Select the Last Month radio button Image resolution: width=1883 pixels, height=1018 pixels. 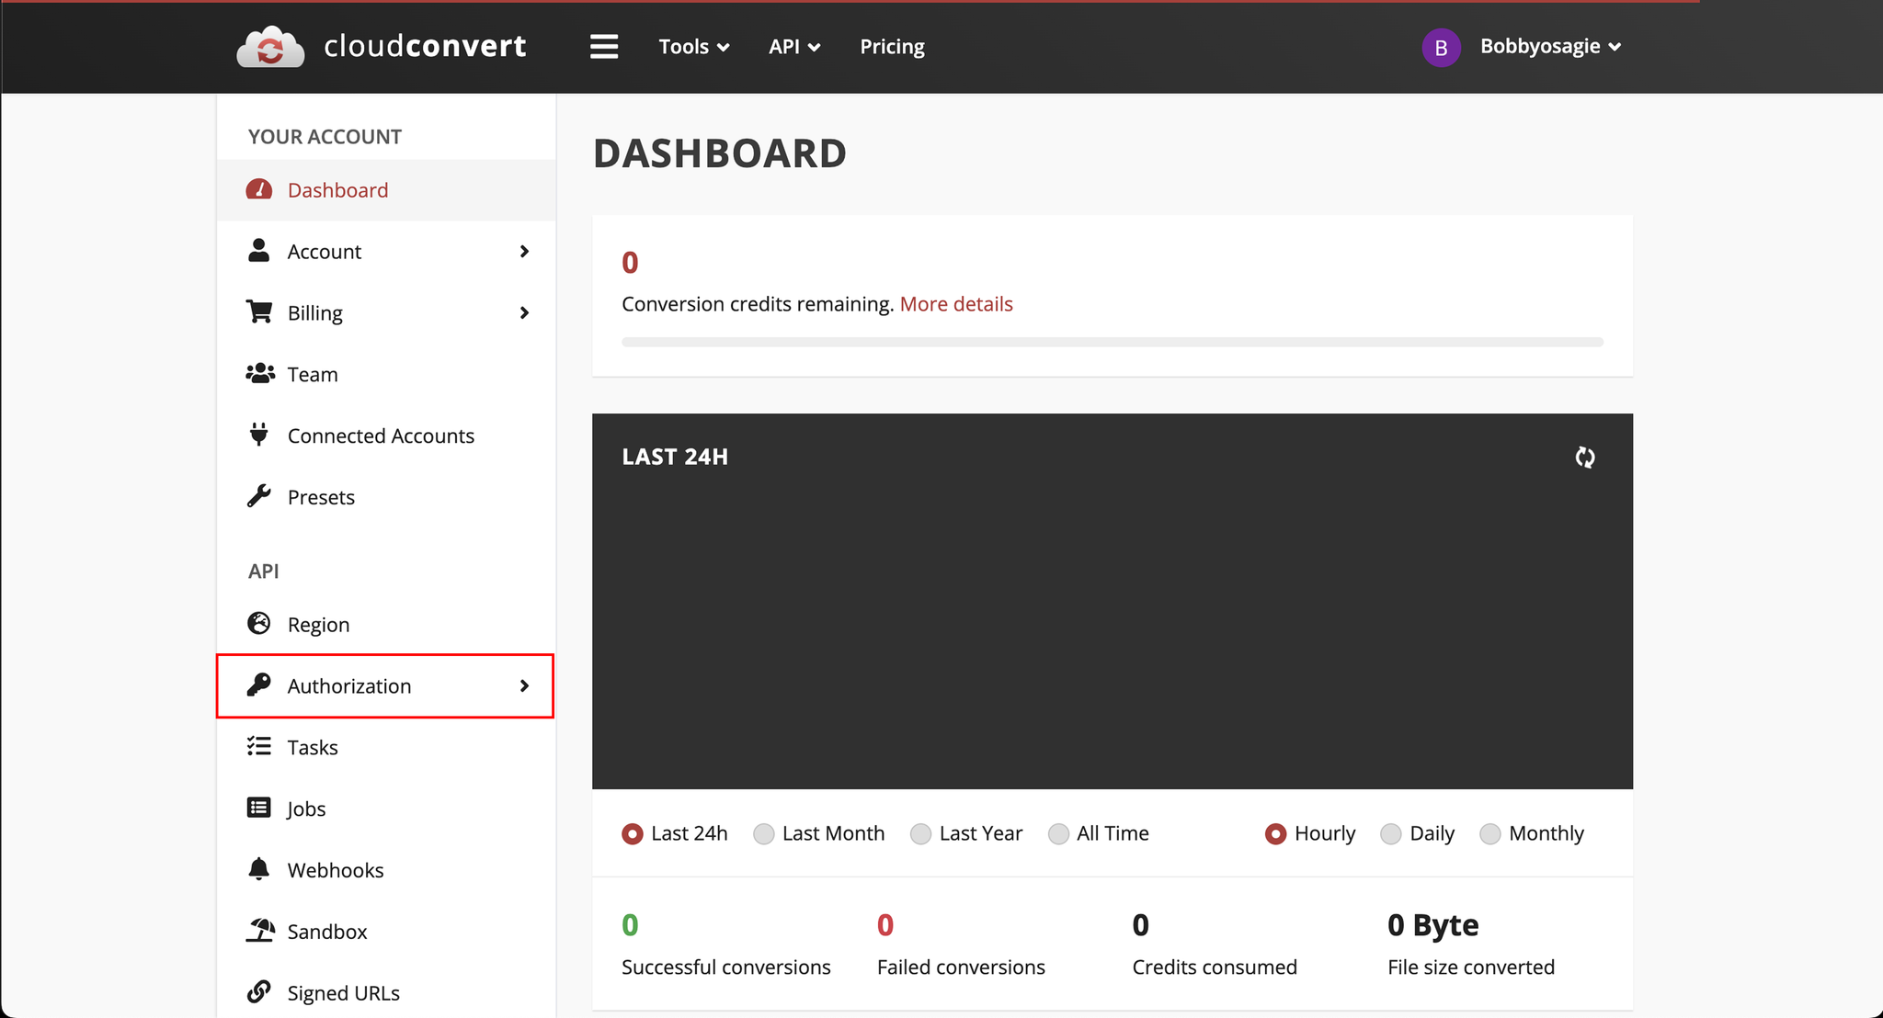[x=764, y=833]
